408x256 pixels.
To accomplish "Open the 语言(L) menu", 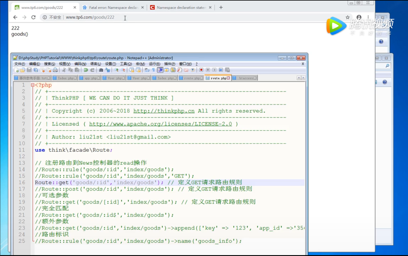I will 96,64.
